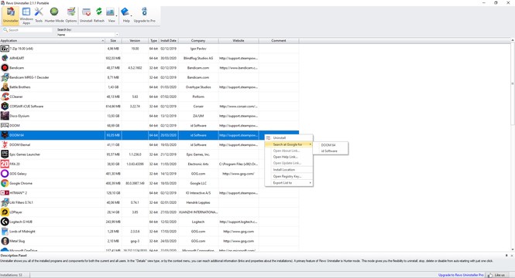Open the Help toolbar icon

click(125, 15)
